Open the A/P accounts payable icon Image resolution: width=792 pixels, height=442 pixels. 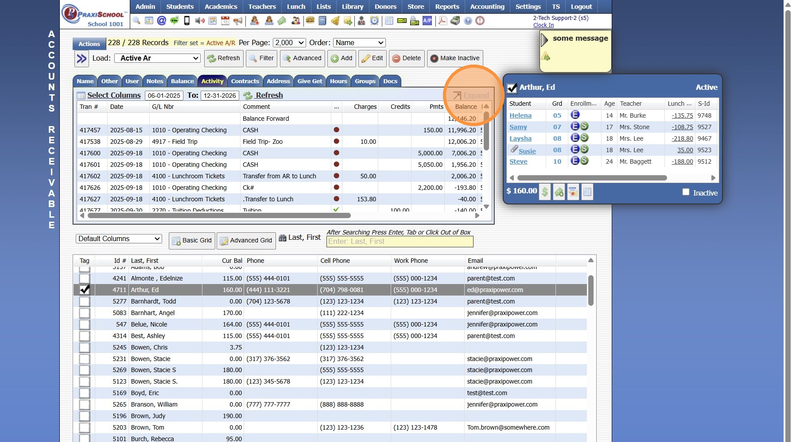coord(427,21)
